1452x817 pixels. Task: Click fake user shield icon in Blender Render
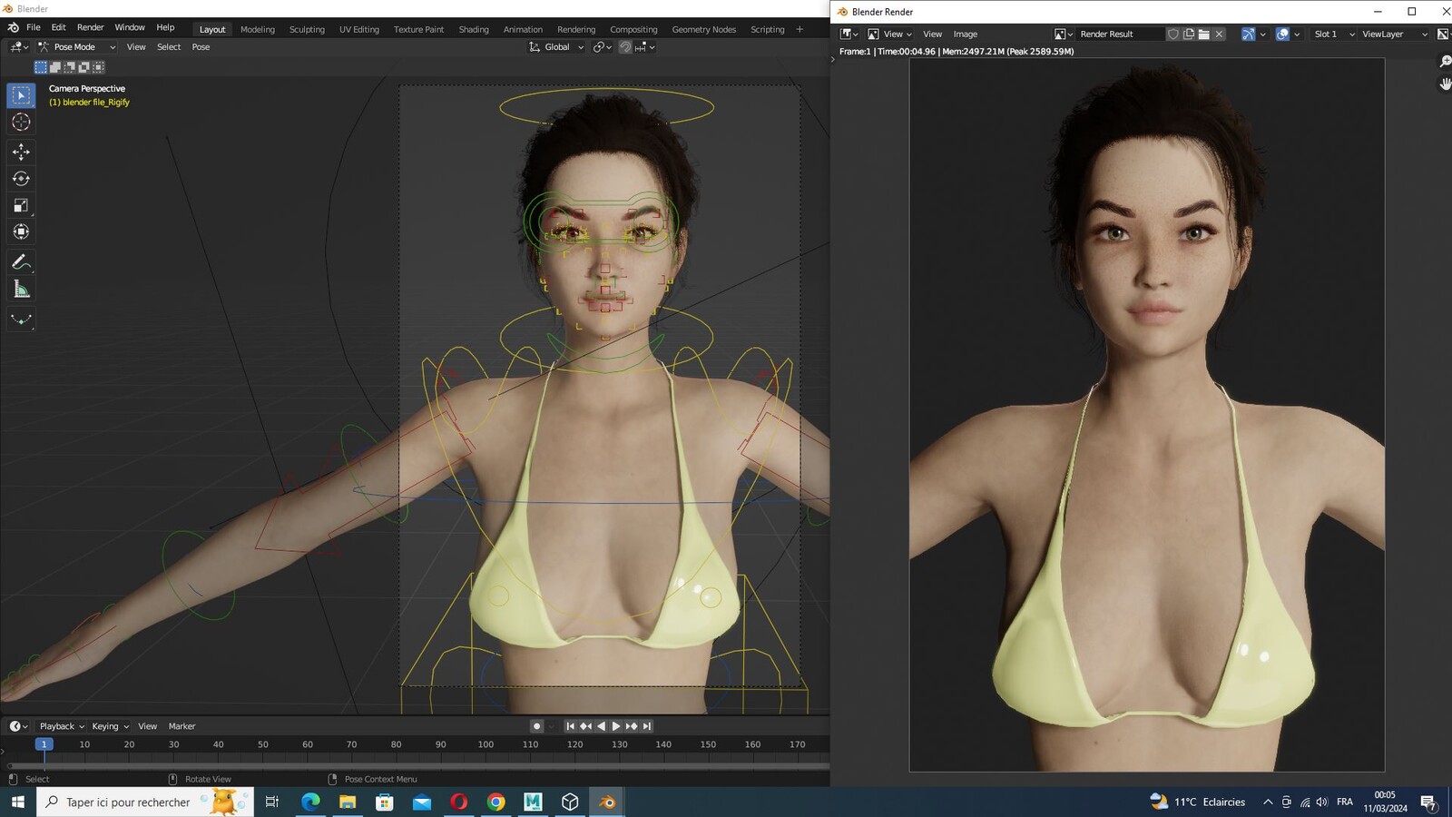[1173, 34]
